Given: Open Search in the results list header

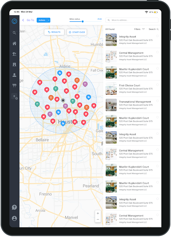Looking at the screenshot, I should pyautogui.click(x=154, y=29).
